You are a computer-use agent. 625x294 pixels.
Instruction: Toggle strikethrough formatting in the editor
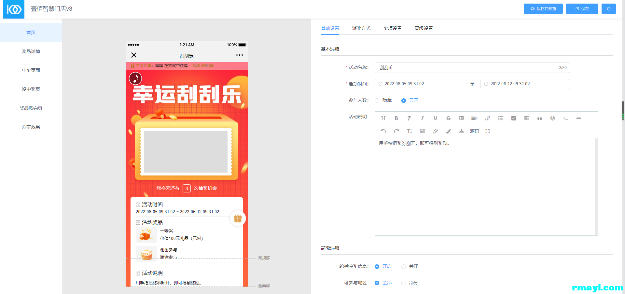[x=448, y=118]
